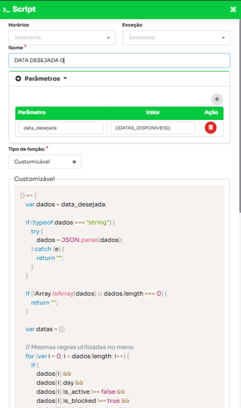This screenshot has height=408, width=241.
Task: Click the 'try {' code line
Action: coord(37,231)
